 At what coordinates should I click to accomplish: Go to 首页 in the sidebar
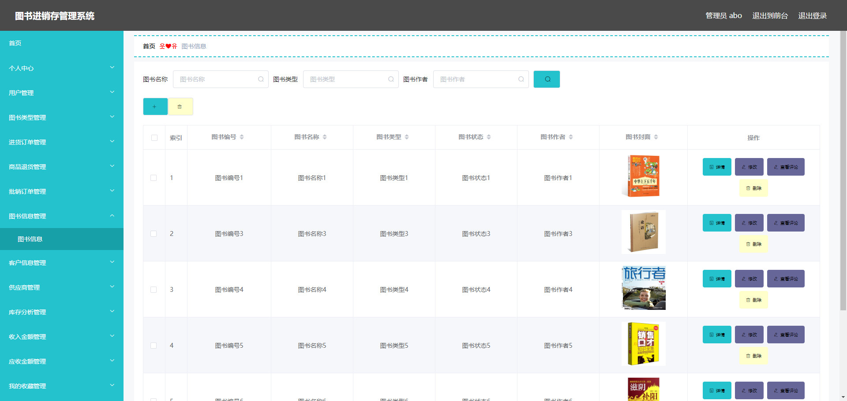pyautogui.click(x=62, y=43)
